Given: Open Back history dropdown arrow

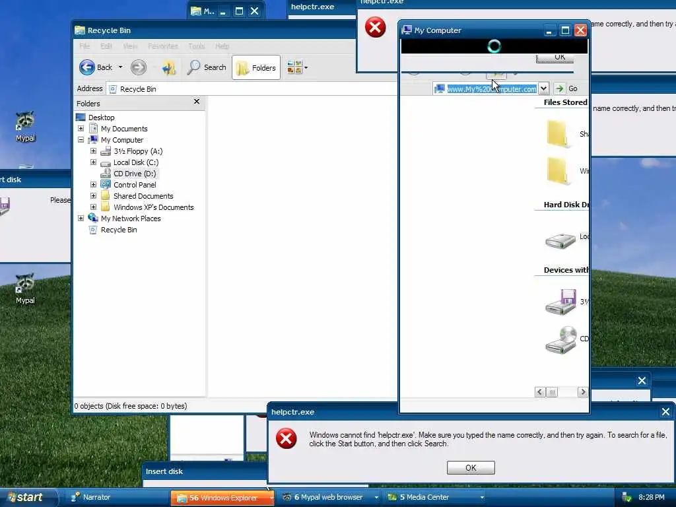Looking at the screenshot, I should click(120, 67).
